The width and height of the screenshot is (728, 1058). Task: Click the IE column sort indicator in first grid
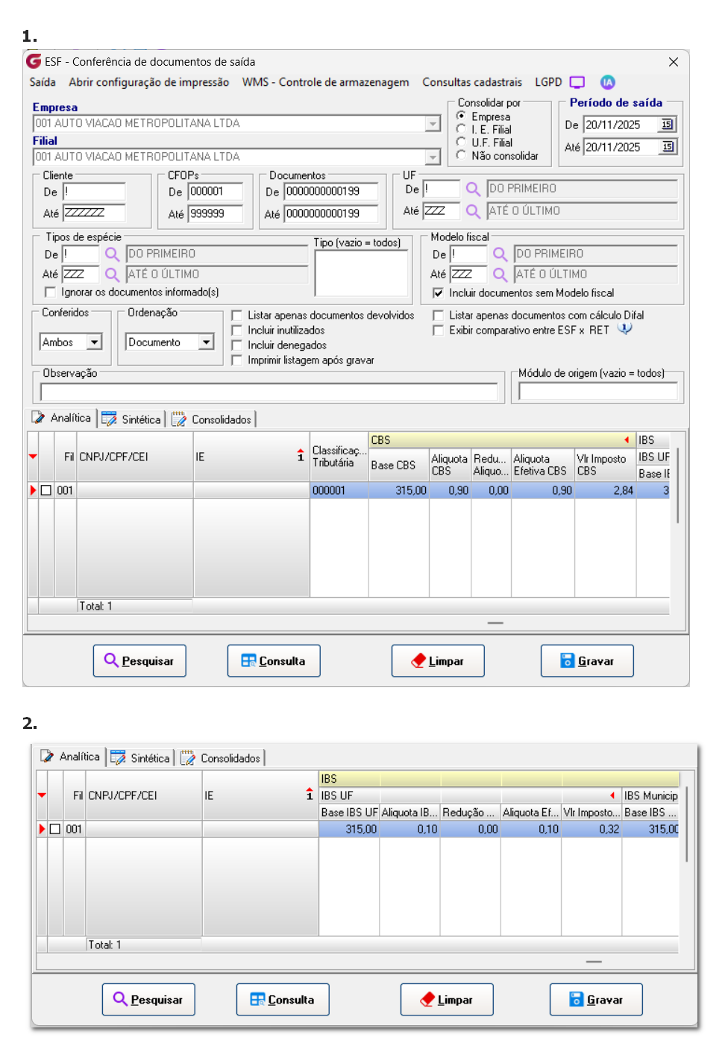point(301,455)
